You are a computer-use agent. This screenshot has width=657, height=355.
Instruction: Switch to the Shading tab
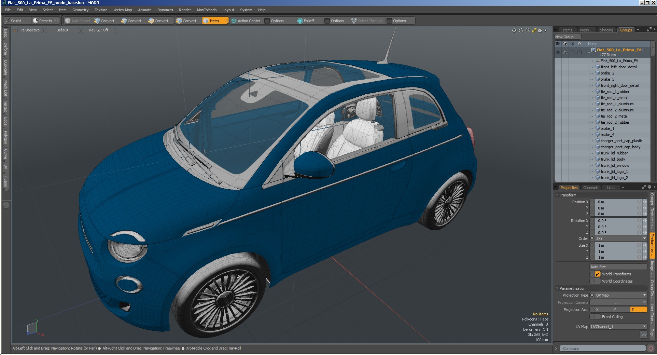pos(606,30)
